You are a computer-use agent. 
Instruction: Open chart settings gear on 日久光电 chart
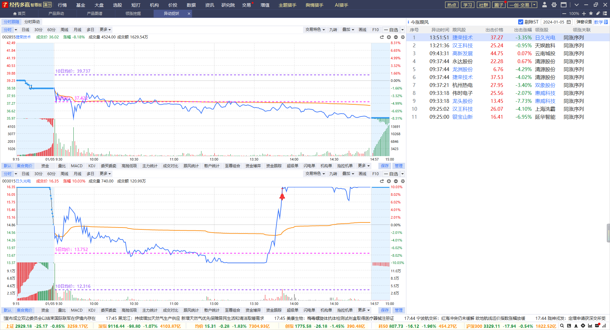(x=403, y=181)
